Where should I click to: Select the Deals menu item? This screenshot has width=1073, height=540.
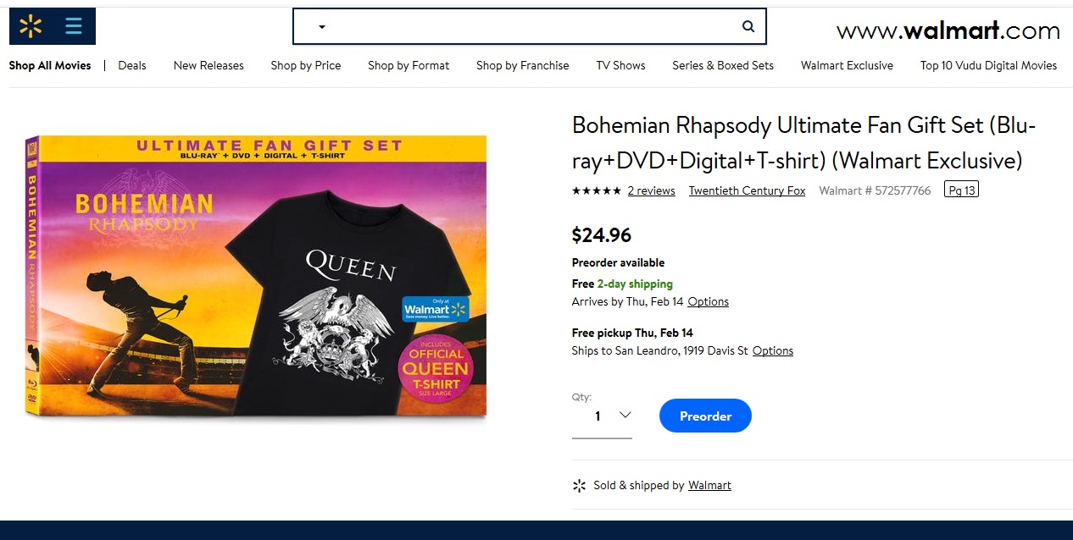[x=132, y=65]
